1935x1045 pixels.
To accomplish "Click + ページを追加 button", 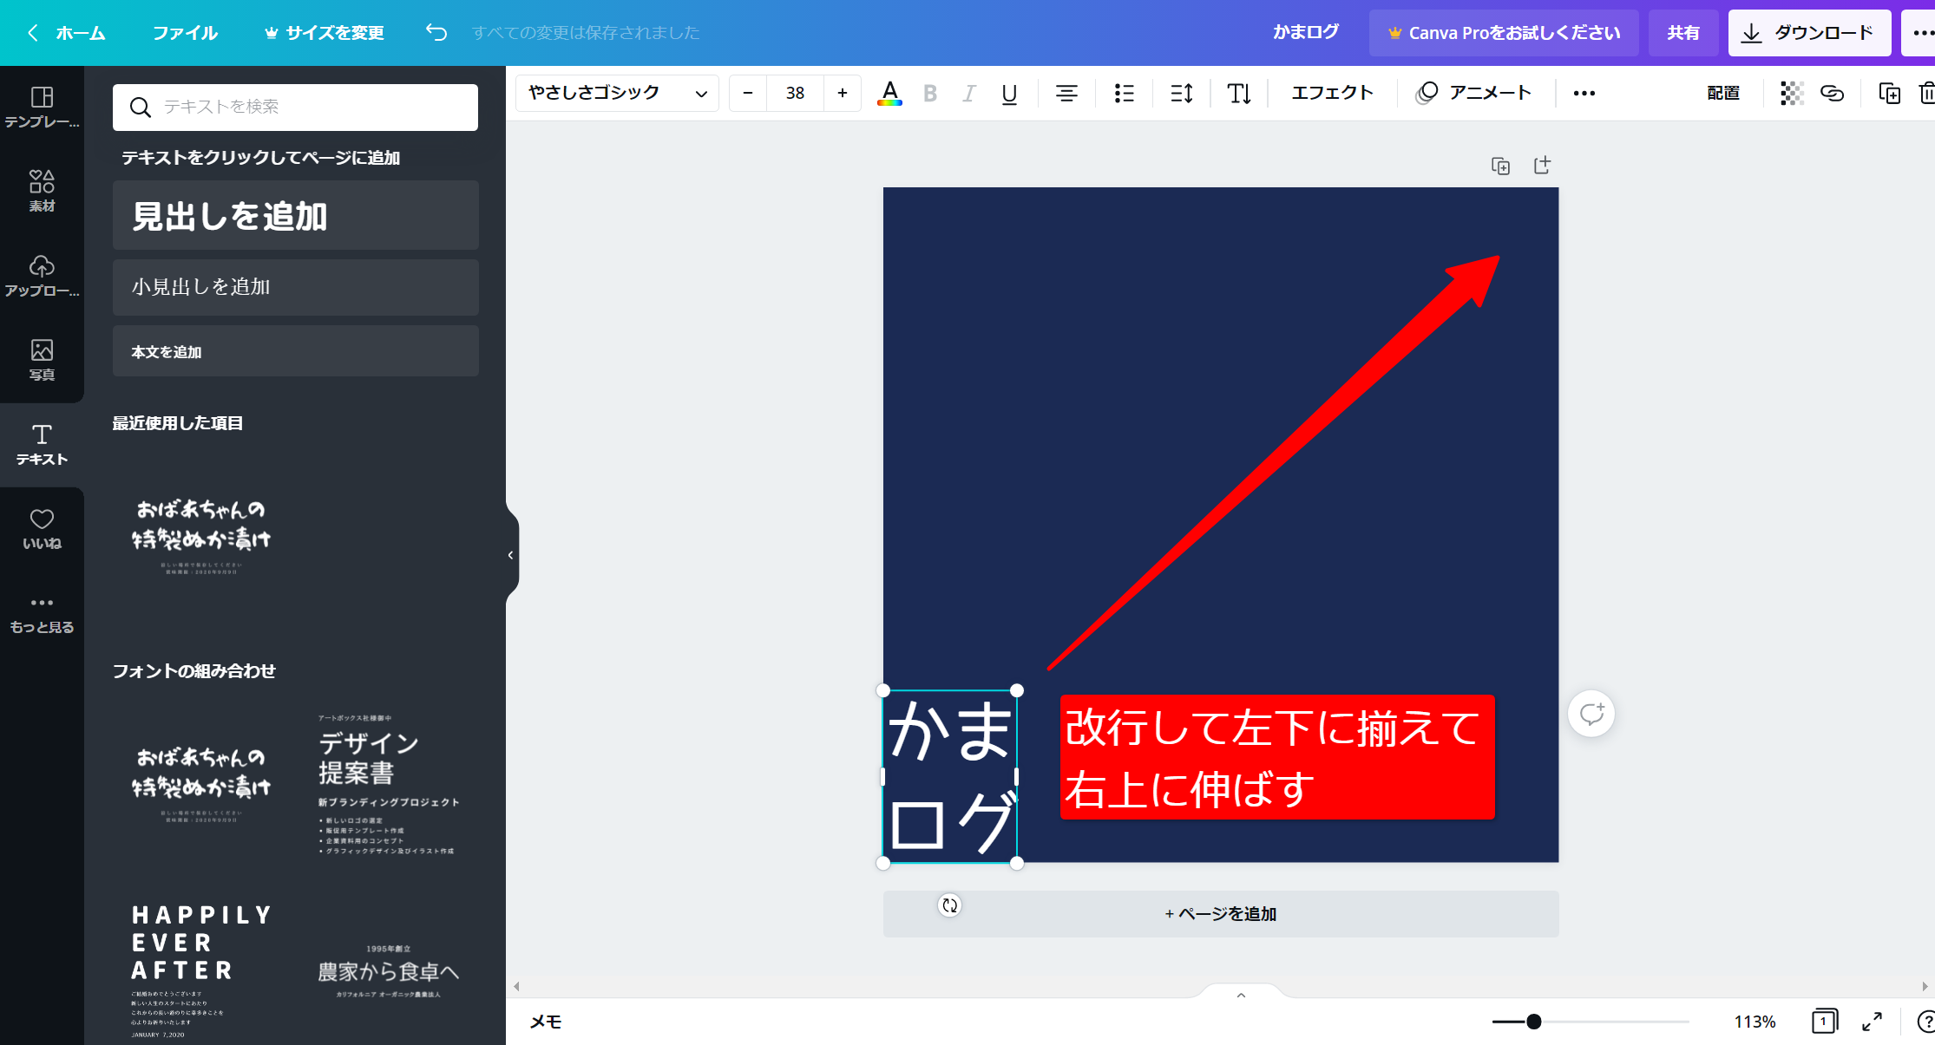I will [x=1221, y=914].
